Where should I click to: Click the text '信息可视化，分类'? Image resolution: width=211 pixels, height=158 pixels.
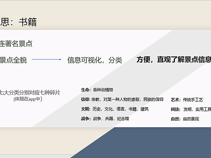pyautogui.click(x=95, y=60)
